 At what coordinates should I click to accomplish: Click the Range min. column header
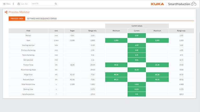[x=93, y=31]
